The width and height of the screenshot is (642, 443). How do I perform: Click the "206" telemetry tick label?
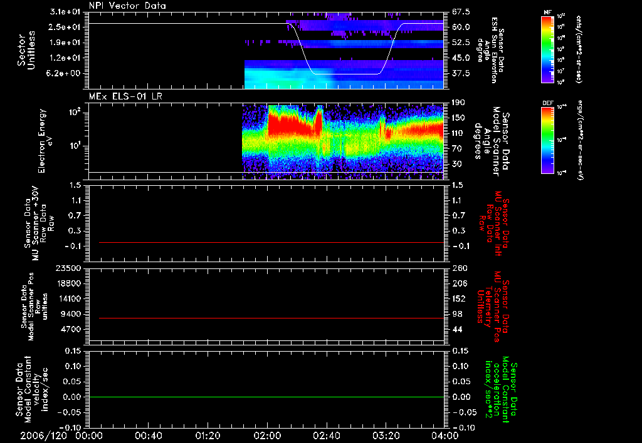[458, 283]
